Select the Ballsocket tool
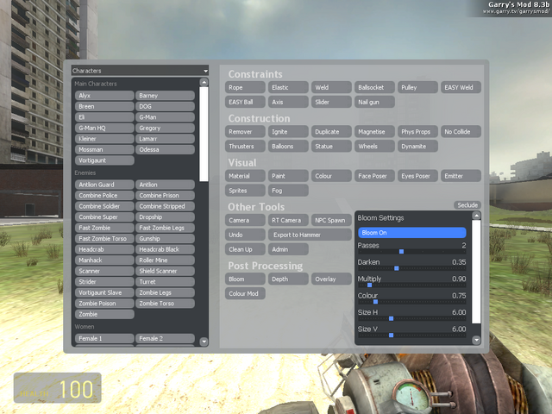552x414 pixels. pyautogui.click(x=374, y=87)
